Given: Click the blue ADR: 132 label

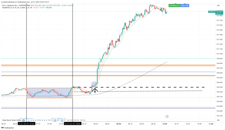Looking at the screenshot, I should (185, 6).
